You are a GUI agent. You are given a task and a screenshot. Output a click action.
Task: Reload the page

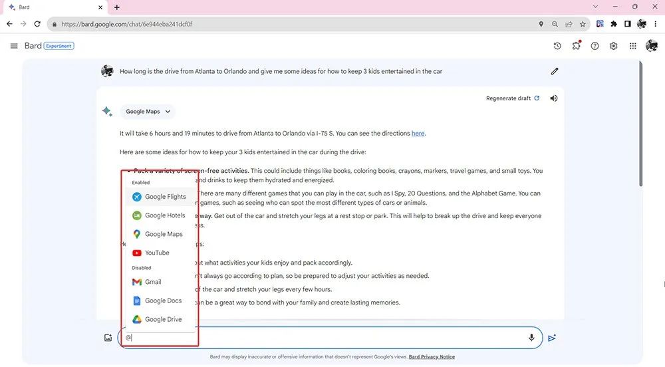coord(37,24)
